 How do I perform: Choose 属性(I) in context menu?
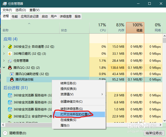(79, 125)
